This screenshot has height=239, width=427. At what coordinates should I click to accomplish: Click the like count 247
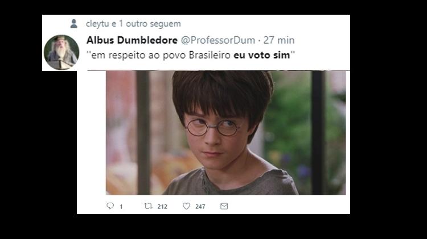point(200,207)
